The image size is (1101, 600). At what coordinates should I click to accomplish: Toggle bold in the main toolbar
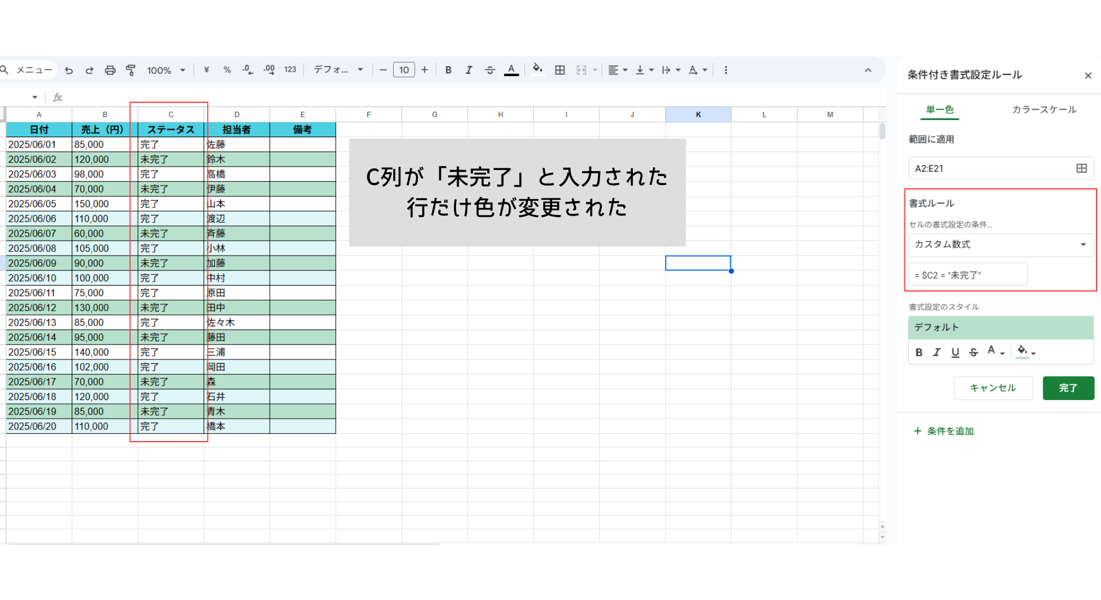click(x=448, y=70)
